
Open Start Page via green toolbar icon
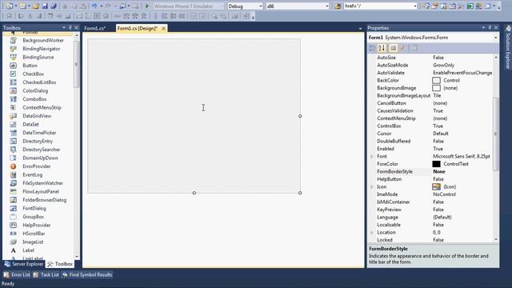point(470,6)
